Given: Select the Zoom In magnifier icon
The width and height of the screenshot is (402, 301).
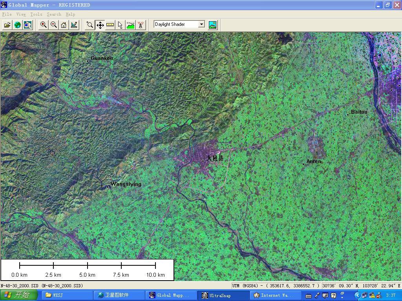Looking at the screenshot, I should click(x=44, y=25).
